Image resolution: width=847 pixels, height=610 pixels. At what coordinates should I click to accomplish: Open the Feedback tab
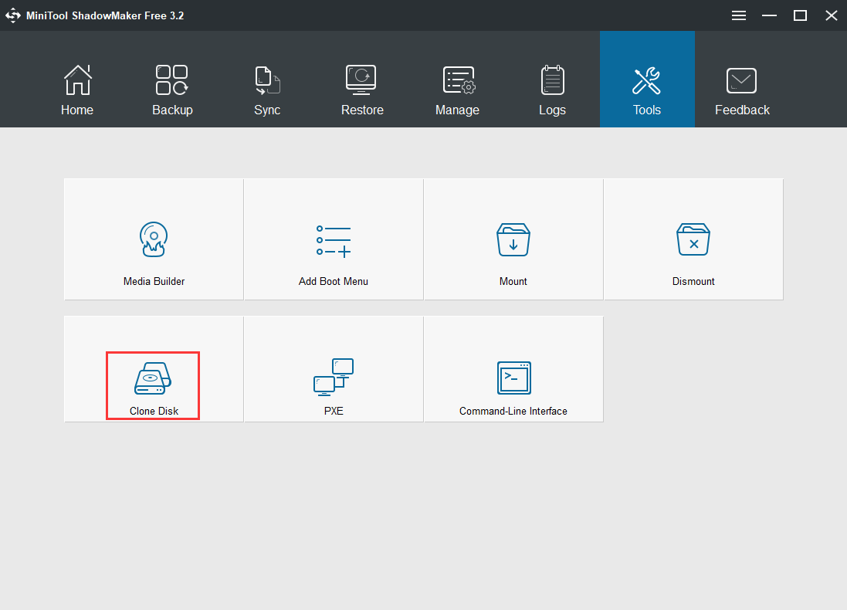click(742, 80)
